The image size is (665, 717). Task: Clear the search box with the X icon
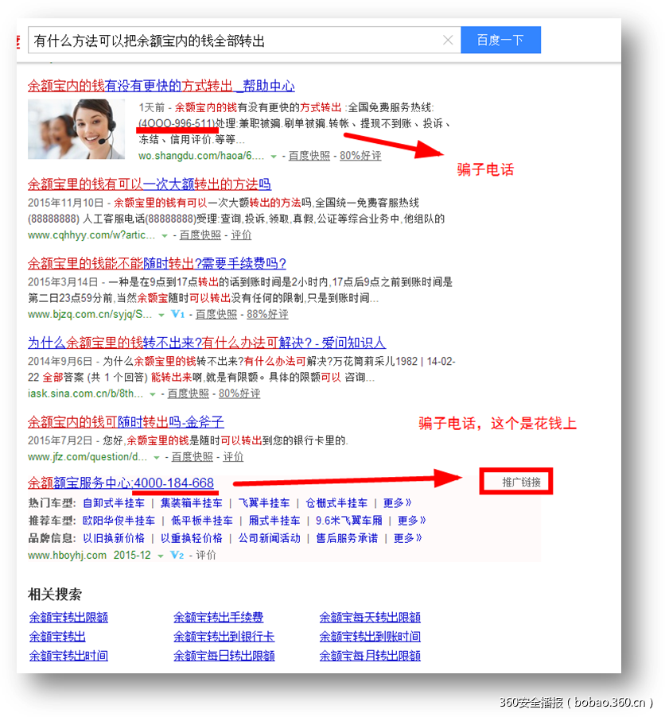(448, 41)
